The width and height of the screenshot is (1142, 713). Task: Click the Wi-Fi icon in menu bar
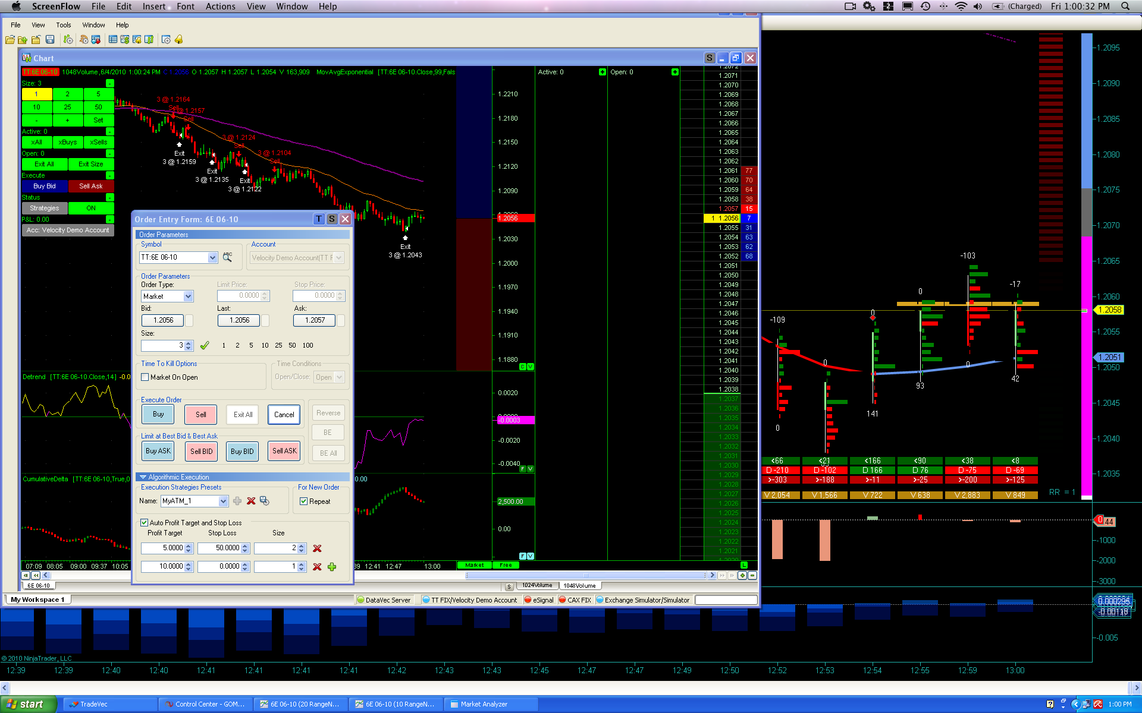[x=961, y=7]
